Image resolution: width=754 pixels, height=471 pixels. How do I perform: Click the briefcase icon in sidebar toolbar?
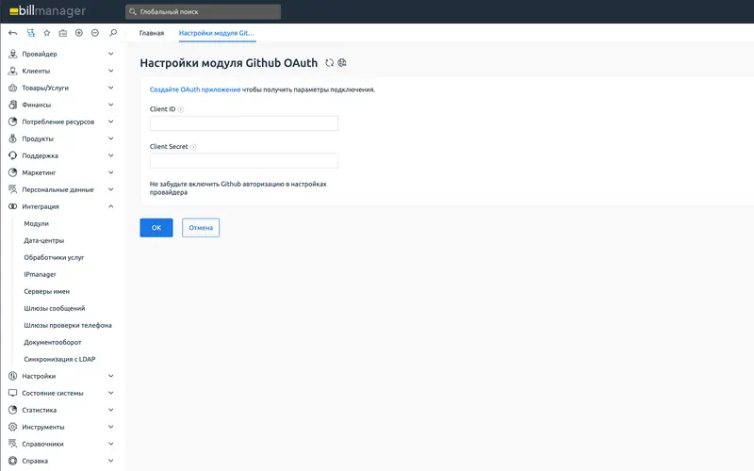coord(62,33)
